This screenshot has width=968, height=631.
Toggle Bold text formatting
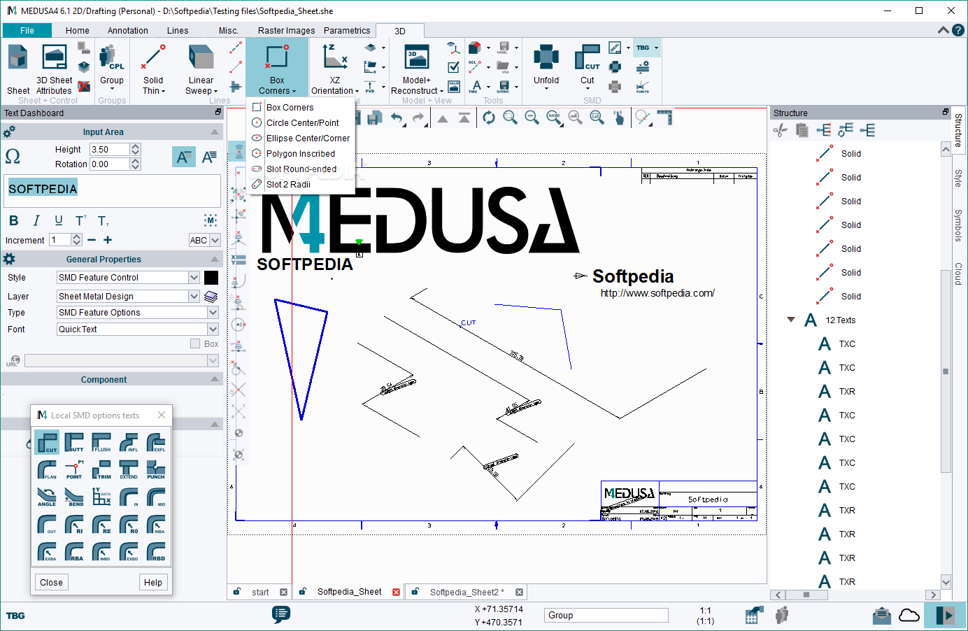14,221
